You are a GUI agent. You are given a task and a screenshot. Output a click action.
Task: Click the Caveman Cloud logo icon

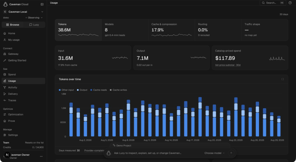(5, 4)
